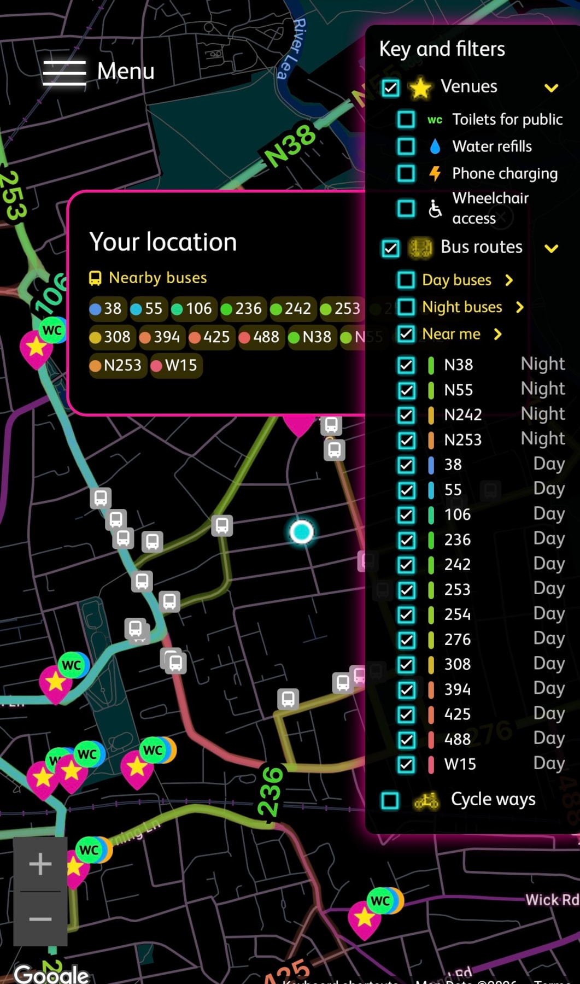
Task: Click the Google logo on the map
Action: [51, 974]
